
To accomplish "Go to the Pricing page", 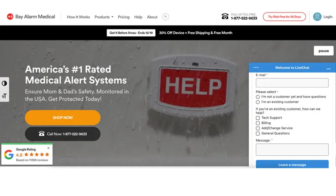I will pos(124,17).
